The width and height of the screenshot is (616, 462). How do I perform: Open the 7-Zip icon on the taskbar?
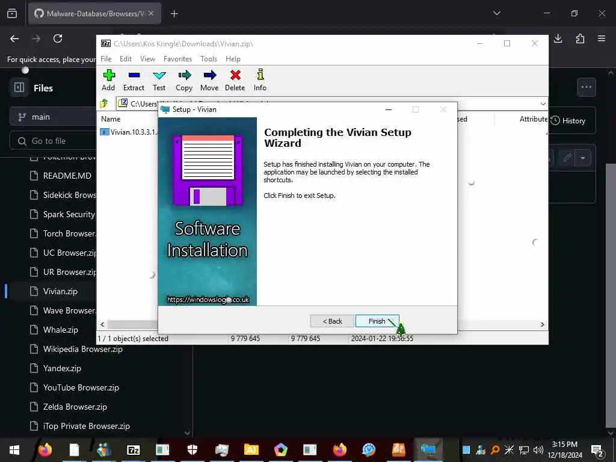[x=134, y=449]
